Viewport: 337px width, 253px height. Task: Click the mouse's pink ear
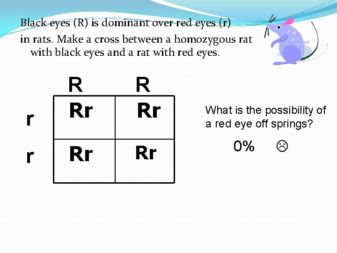click(288, 22)
